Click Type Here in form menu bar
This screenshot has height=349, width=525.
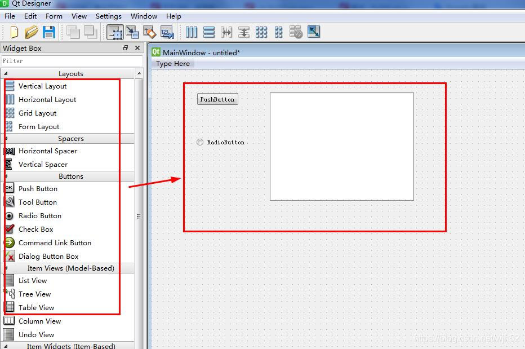click(x=173, y=64)
